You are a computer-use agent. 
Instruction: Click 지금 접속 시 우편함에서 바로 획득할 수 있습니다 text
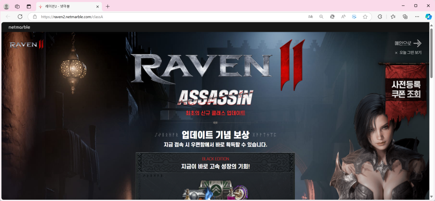pos(215,145)
